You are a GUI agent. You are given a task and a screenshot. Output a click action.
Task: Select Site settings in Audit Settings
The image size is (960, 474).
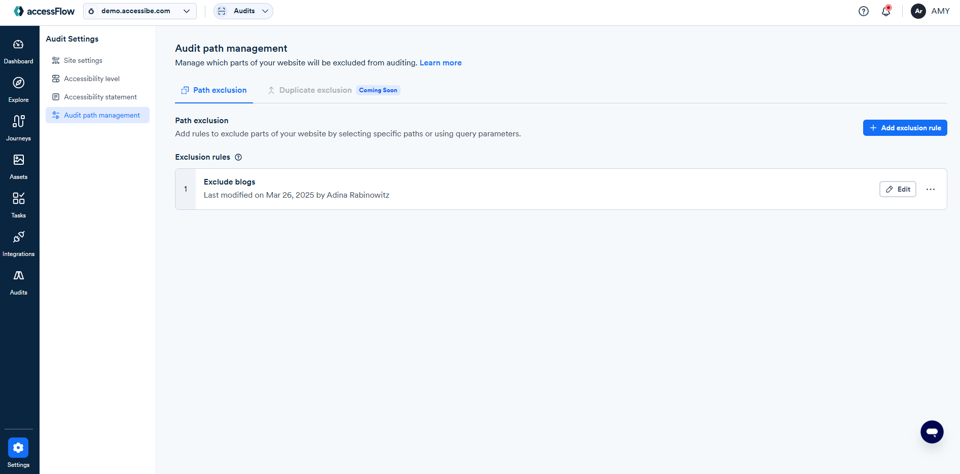click(x=97, y=60)
